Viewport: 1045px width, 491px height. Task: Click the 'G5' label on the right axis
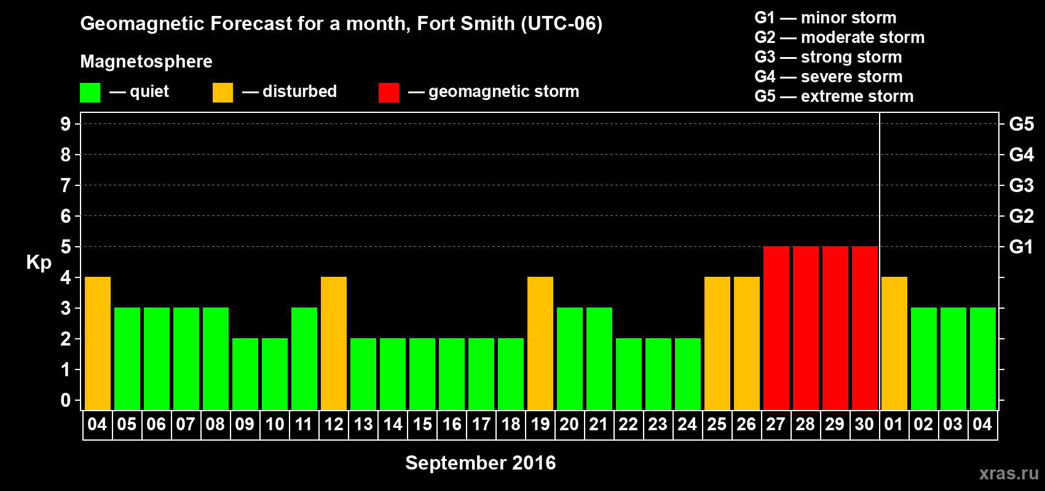point(1022,124)
